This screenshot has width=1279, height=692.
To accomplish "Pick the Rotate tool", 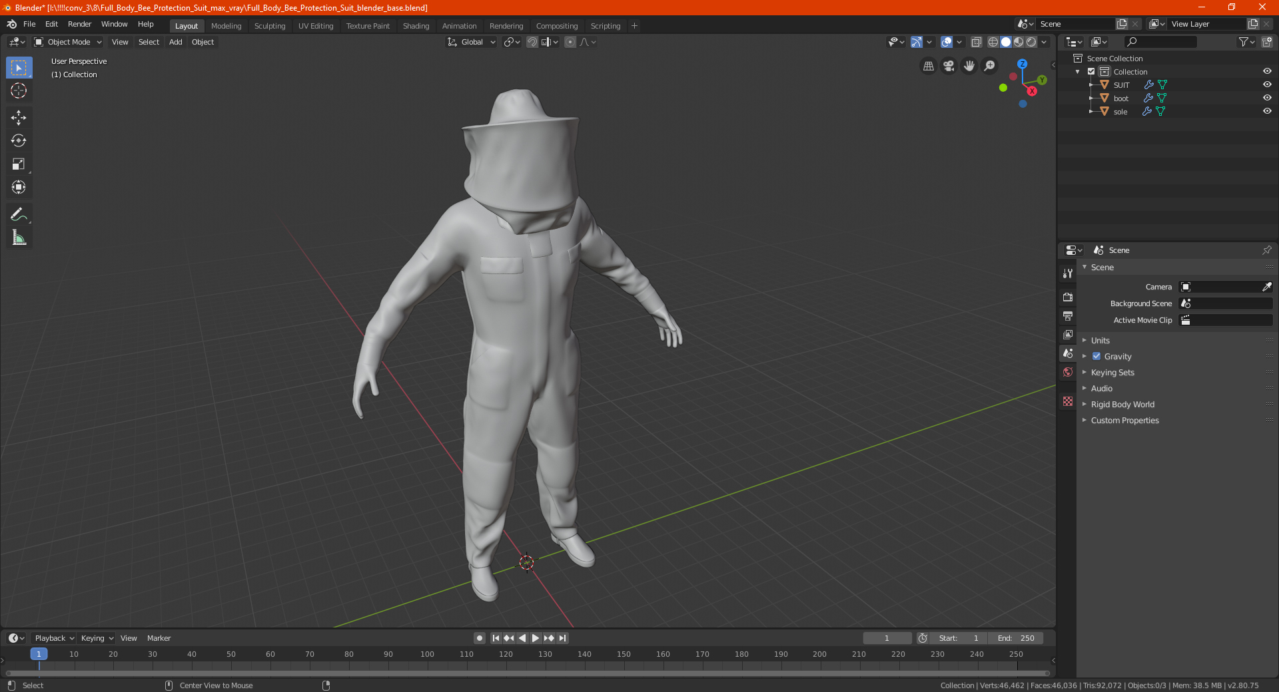I will point(19,141).
